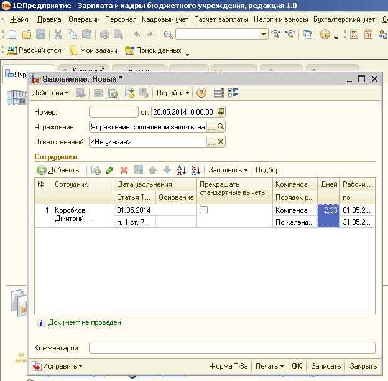Image resolution: width=388 pixels, height=381 pixels.
Task: Open Налоги и взносы menu
Action: tap(280, 19)
